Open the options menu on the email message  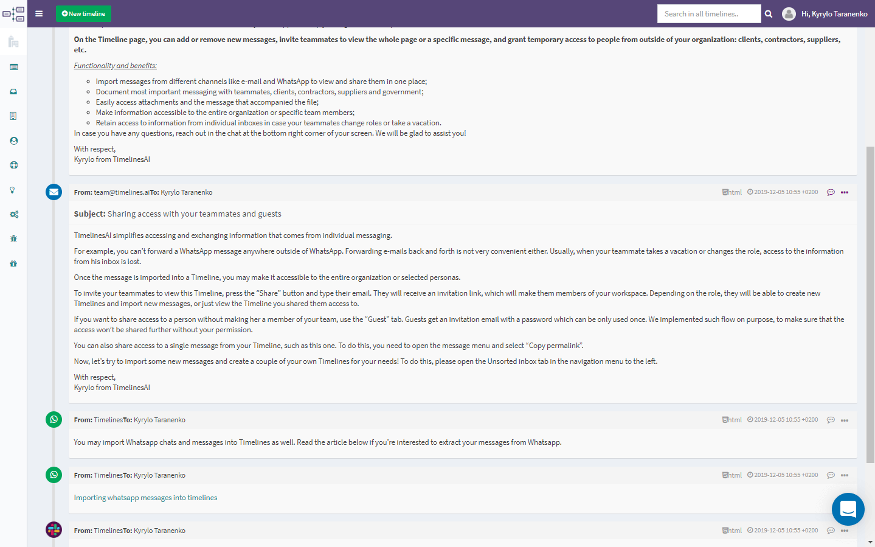(x=845, y=192)
